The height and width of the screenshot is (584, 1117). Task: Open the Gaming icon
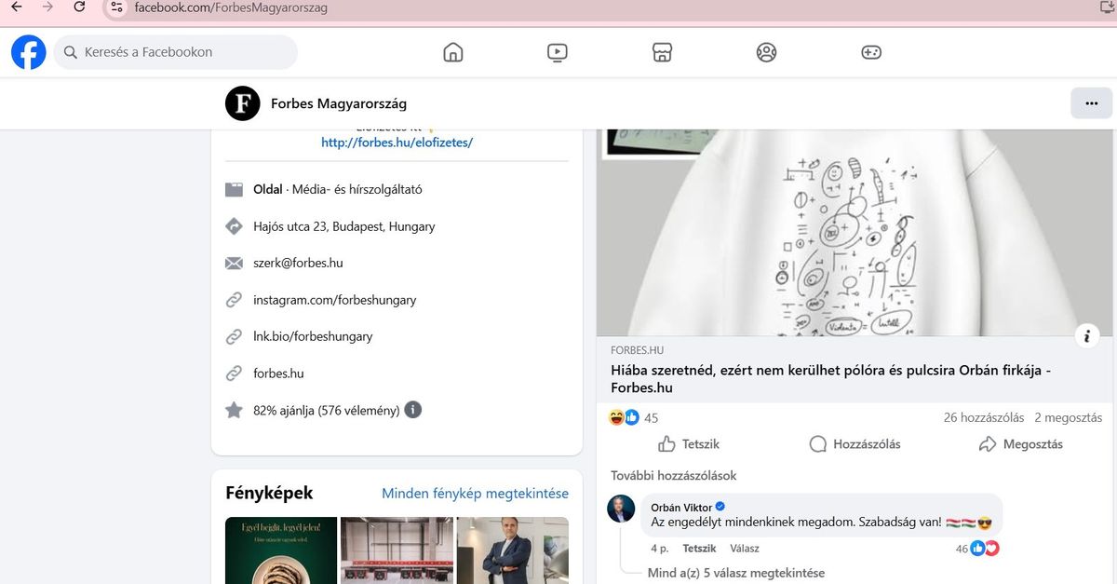(870, 52)
